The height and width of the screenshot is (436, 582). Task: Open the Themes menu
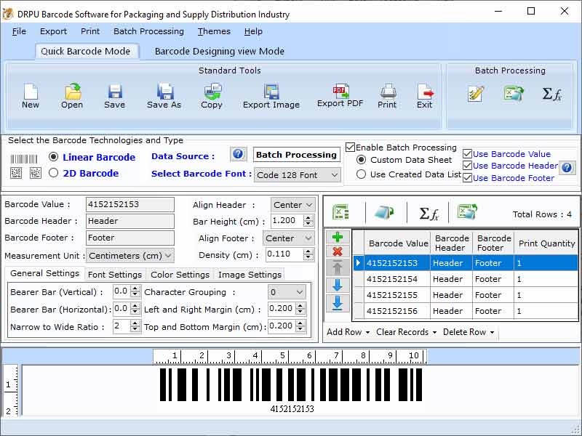[x=213, y=31]
